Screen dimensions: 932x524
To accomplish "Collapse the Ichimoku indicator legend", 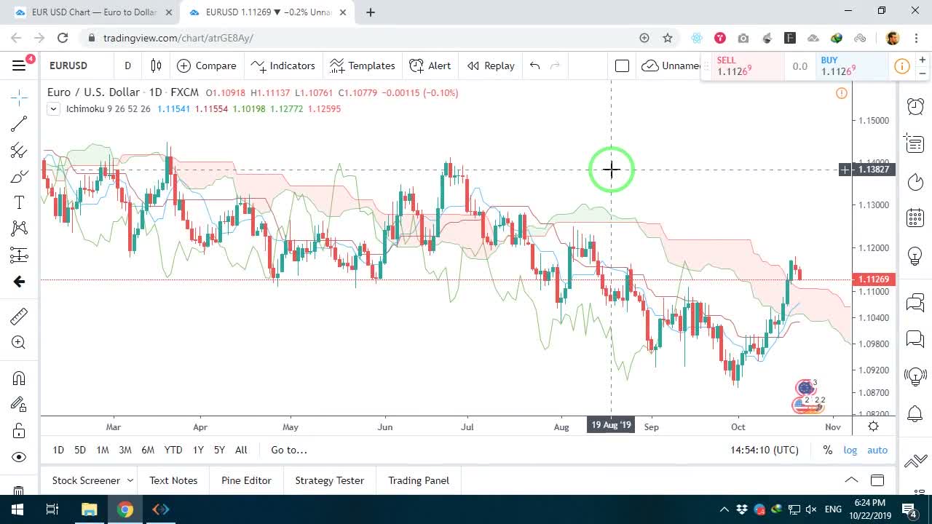I will tap(53, 109).
